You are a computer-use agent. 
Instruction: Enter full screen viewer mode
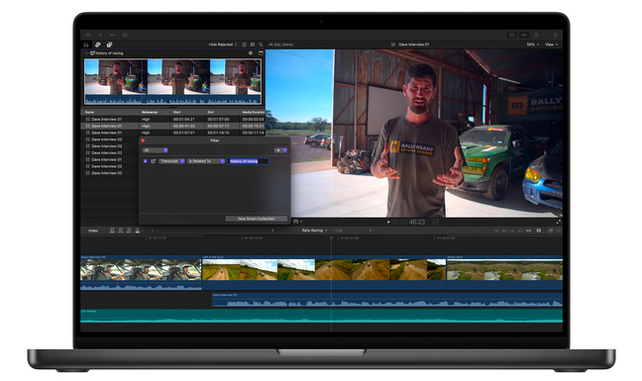(558, 222)
